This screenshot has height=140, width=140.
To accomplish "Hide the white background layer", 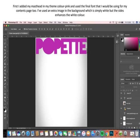I will pos(121,118).
